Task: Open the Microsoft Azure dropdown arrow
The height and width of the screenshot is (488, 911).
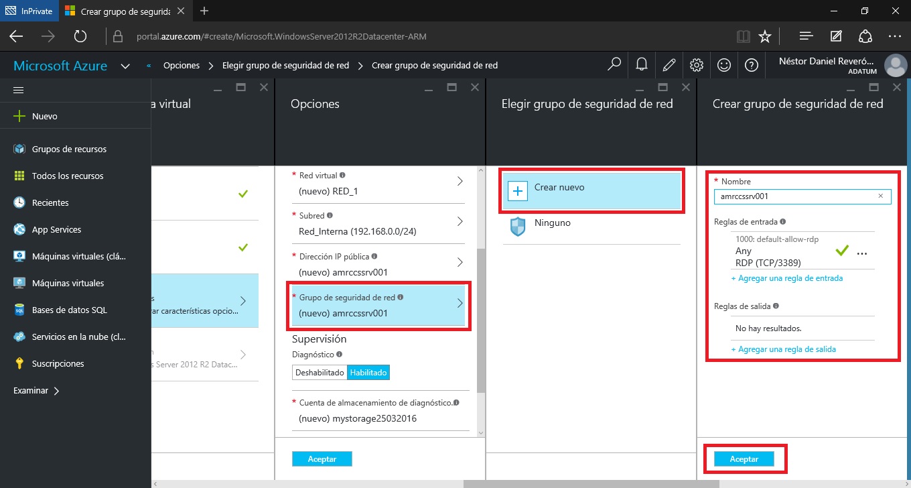Action: [x=125, y=66]
